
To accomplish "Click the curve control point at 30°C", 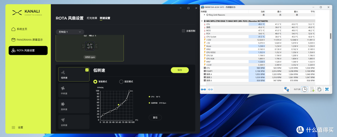I will [x=110, y=111].
